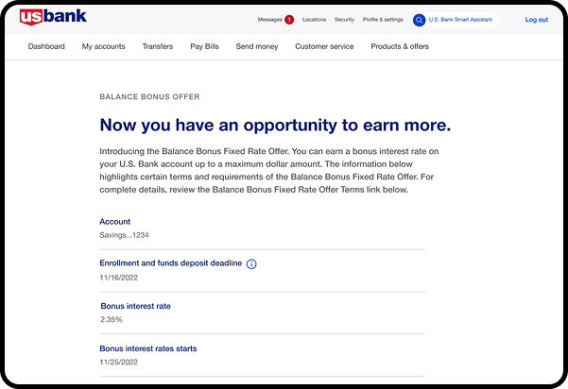Navigate to the Dashboard tab
Image resolution: width=568 pixels, height=389 pixels.
click(46, 46)
